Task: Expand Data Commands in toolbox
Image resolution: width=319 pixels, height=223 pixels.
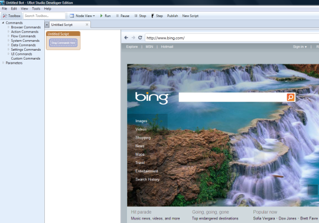Action: [8, 45]
